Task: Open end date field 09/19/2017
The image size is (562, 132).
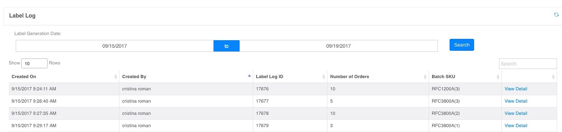Action: (x=338, y=46)
